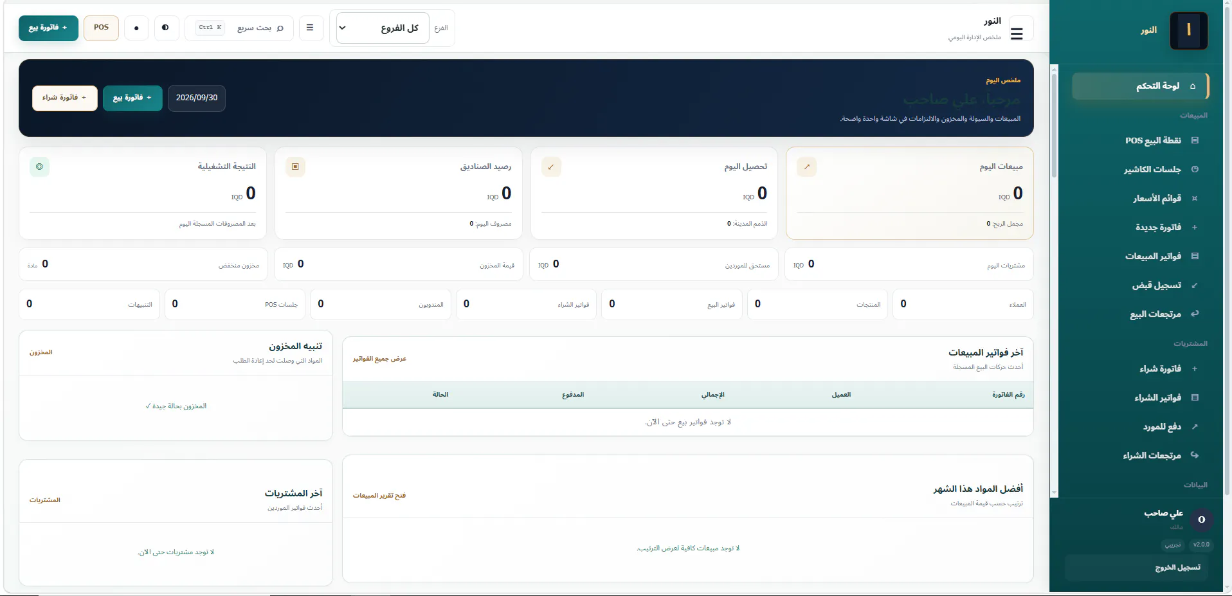Click the top bar فاتورة بيع button
The height and width of the screenshot is (596, 1232).
pos(48,28)
